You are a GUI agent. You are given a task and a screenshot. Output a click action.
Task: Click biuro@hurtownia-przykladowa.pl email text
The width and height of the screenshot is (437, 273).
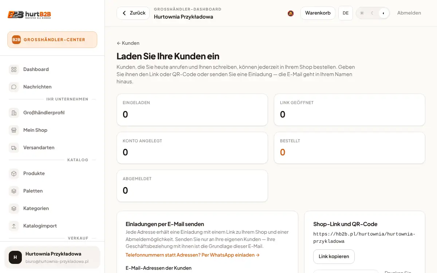tap(57, 261)
